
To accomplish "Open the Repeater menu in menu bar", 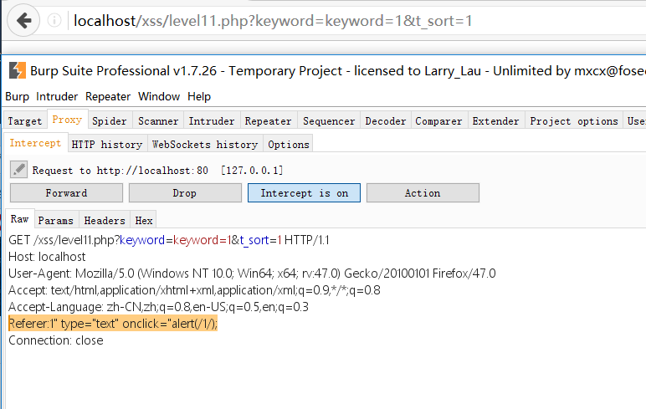I will (108, 96).
